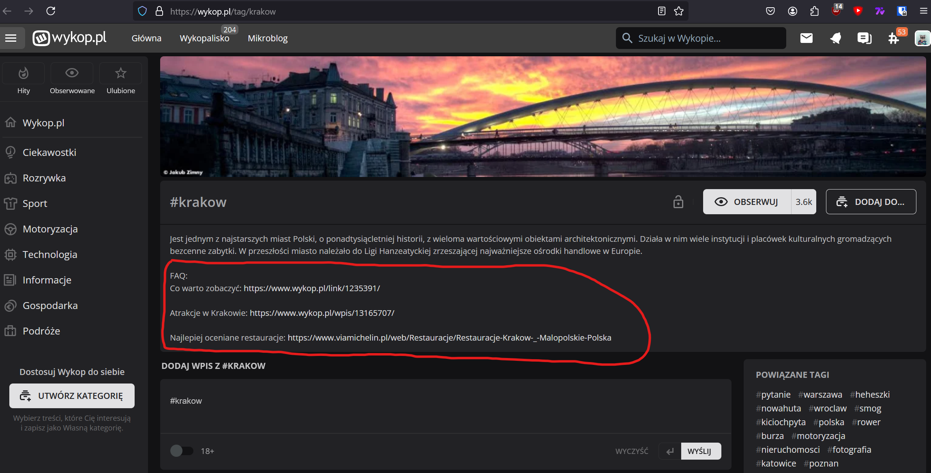Image resolution: width=931 pixels, height=473 pixels.
Task: Bookmark page with browser star icon
Action: (679, 11)
